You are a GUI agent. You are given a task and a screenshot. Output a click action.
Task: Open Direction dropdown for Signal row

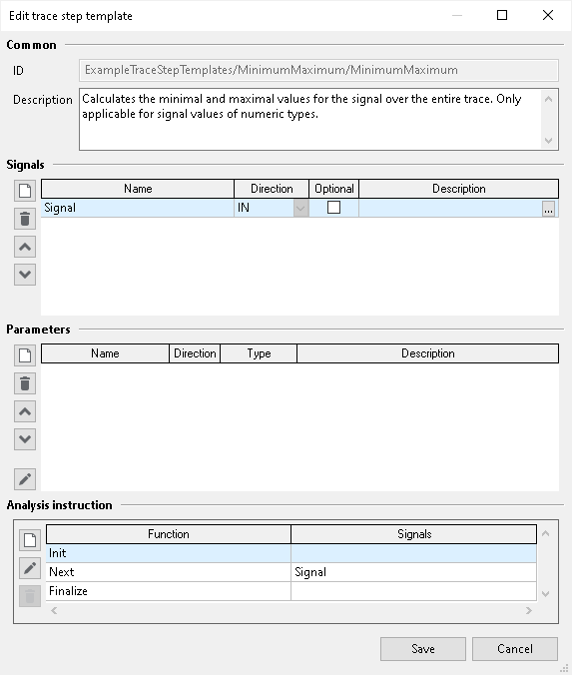tap(300, 209)
